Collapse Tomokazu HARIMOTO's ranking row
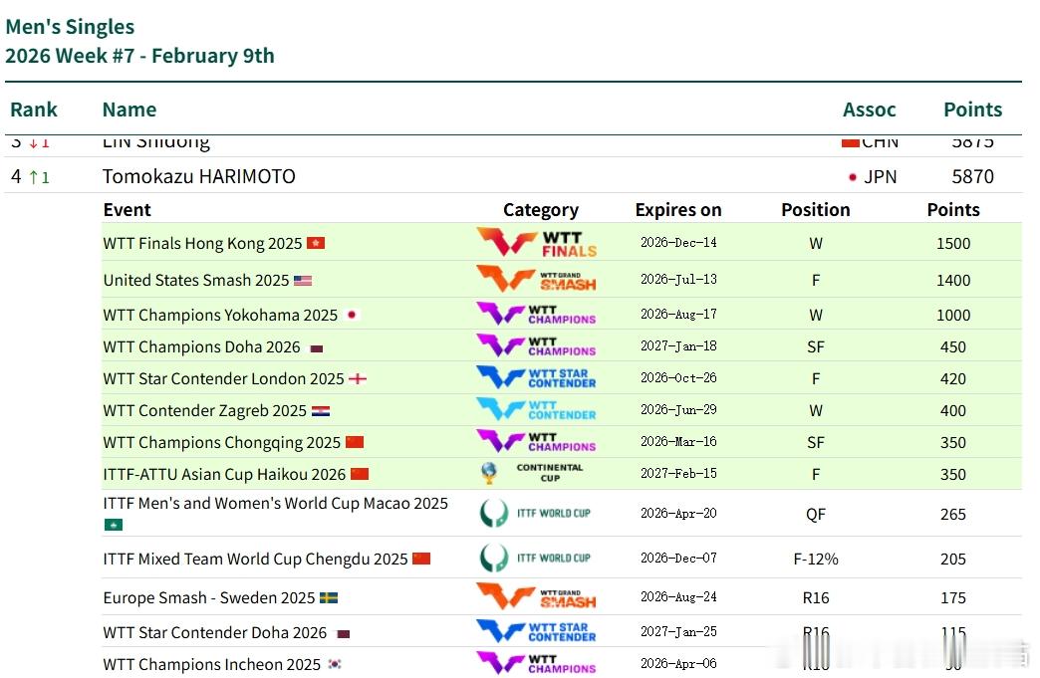 click(x=513, y=176)
